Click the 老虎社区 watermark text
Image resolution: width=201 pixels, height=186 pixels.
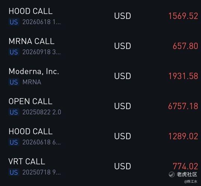(x=187, y=174)
